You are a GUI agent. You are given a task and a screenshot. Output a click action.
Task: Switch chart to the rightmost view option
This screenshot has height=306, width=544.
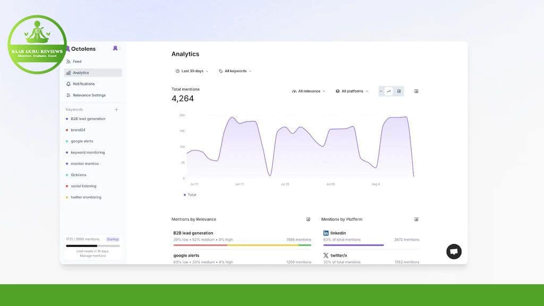pyautogui.click(x=399, y=91)
